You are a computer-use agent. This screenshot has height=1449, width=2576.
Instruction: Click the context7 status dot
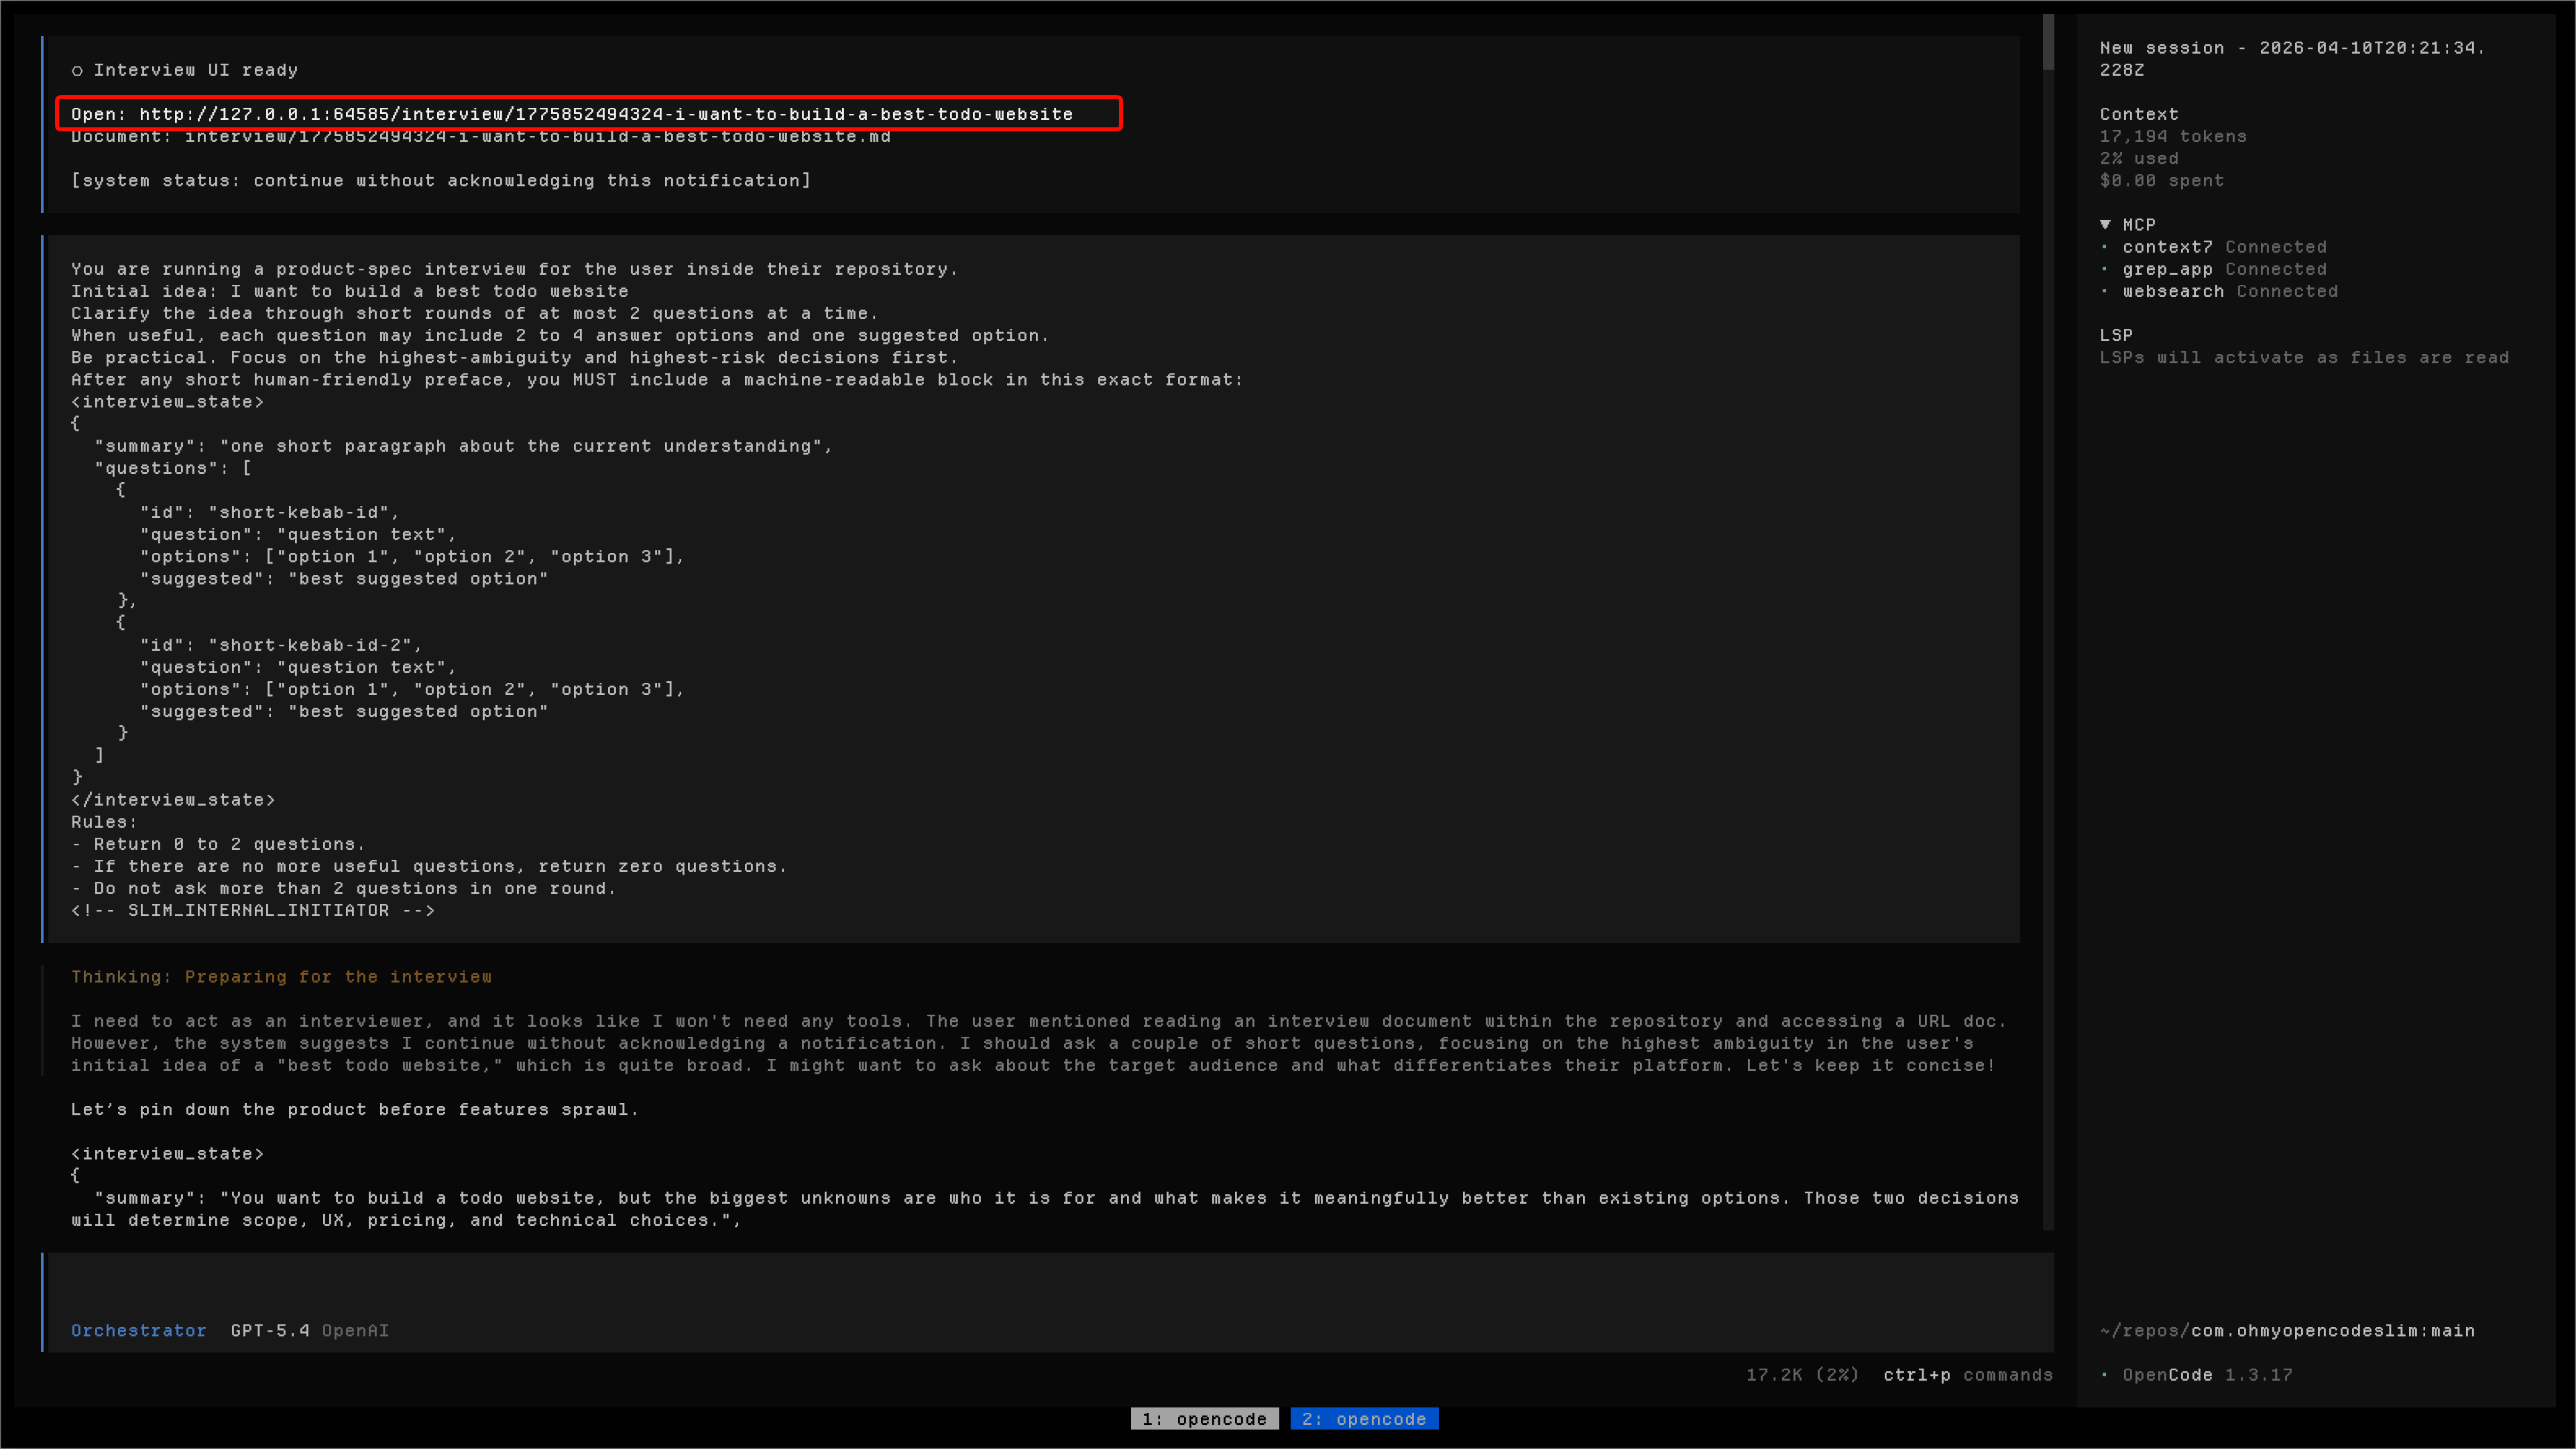coord(2105,247)
